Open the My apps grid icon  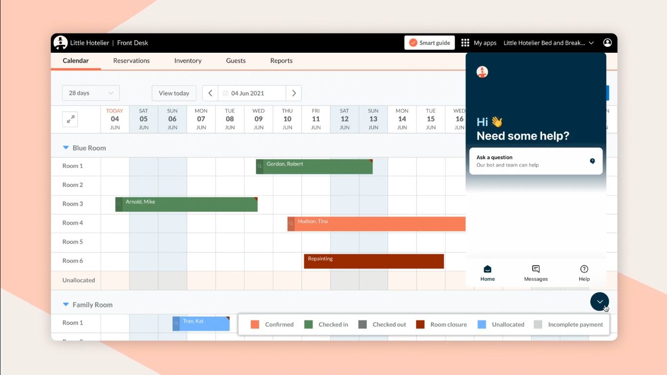coord(465,43)
